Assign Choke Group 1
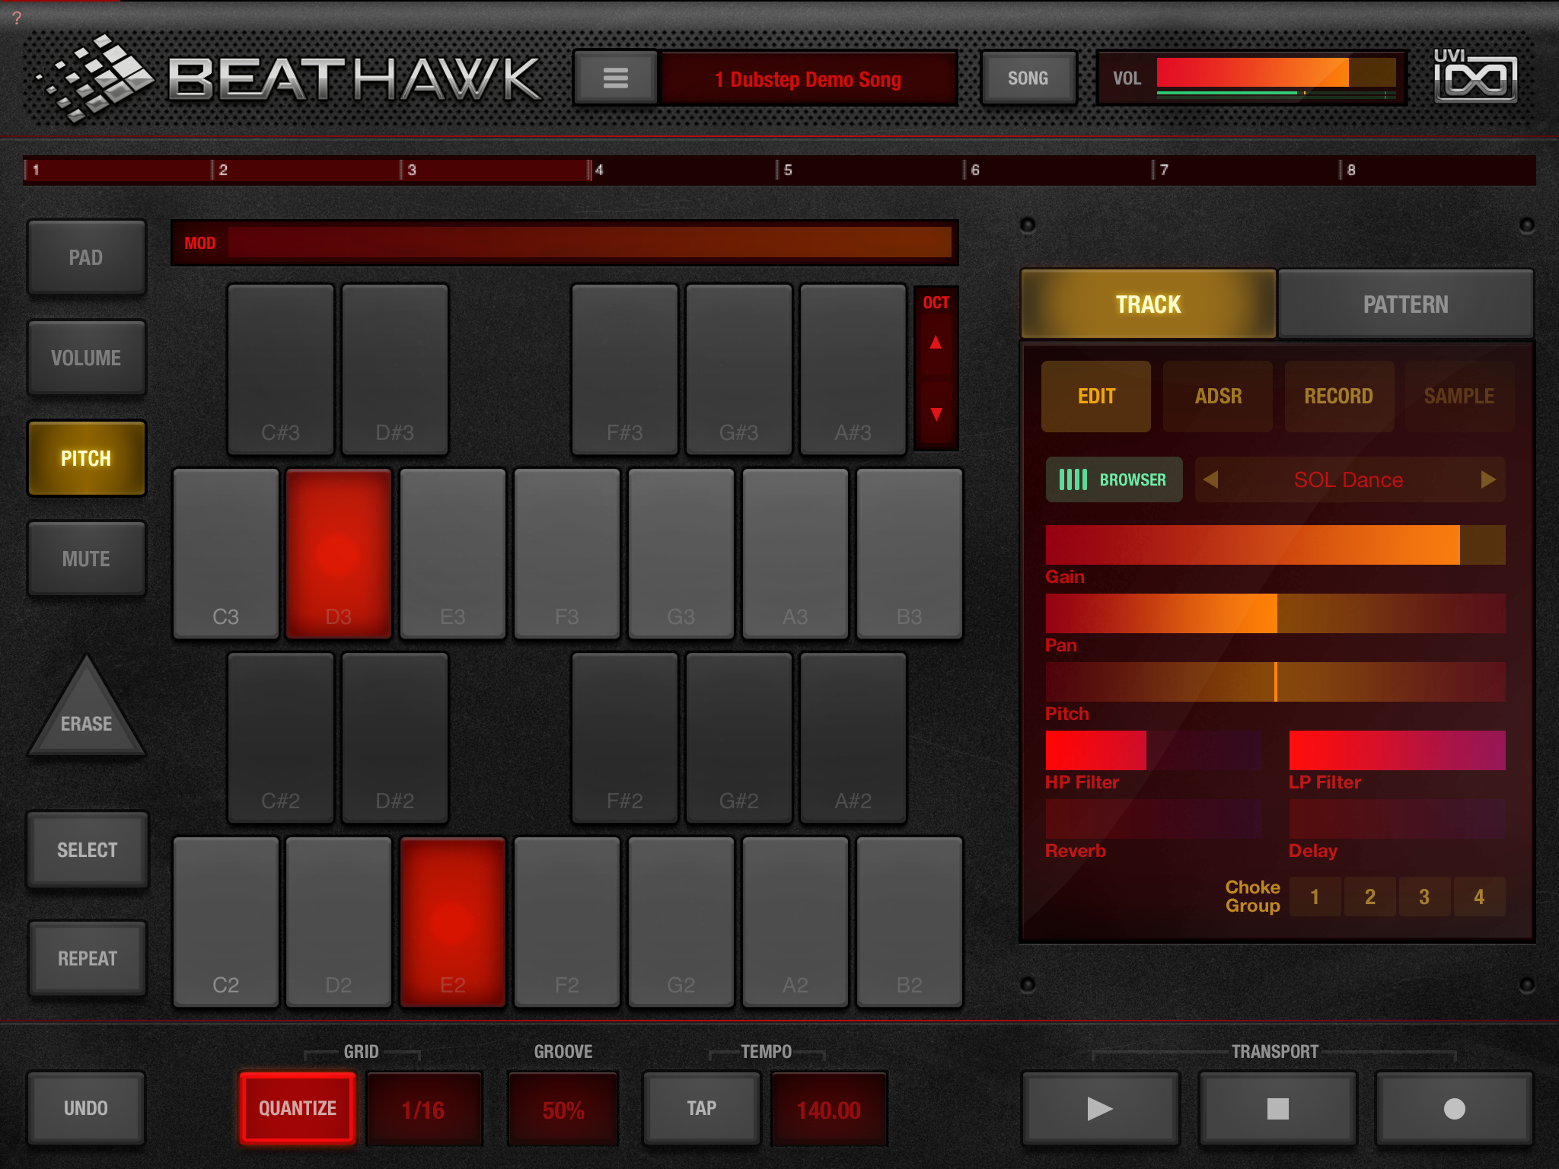 [x=1315, y=897]
